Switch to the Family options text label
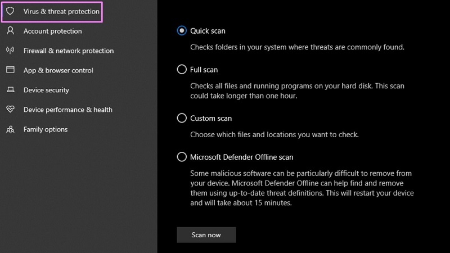450x253 pixels. coord(45,129)
